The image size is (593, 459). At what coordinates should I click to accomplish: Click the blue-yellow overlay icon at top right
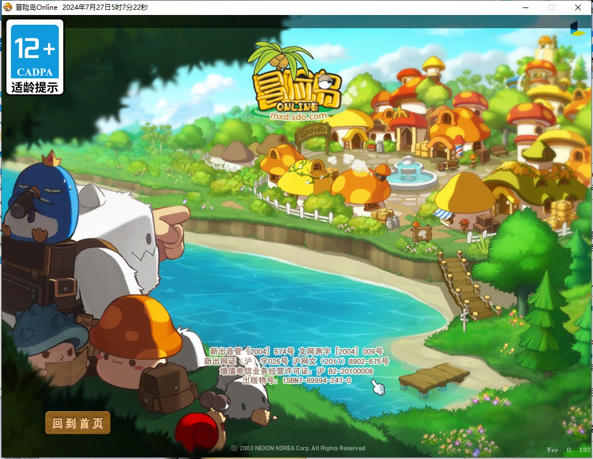pos(577,29)
